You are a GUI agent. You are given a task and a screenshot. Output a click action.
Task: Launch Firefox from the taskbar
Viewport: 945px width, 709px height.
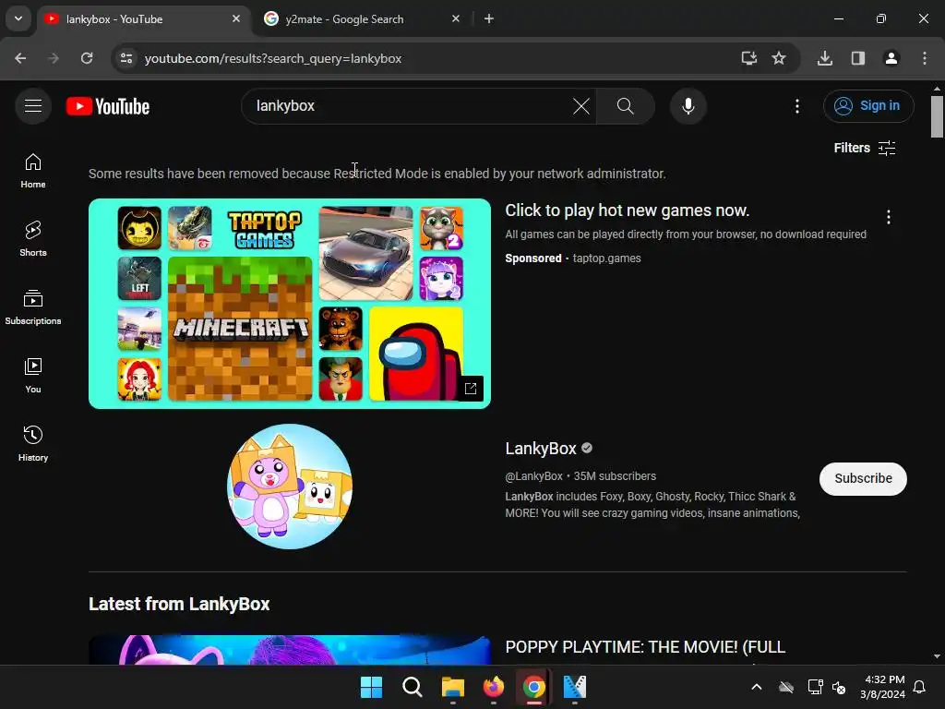pyautogui.click(x=494, y=687)
